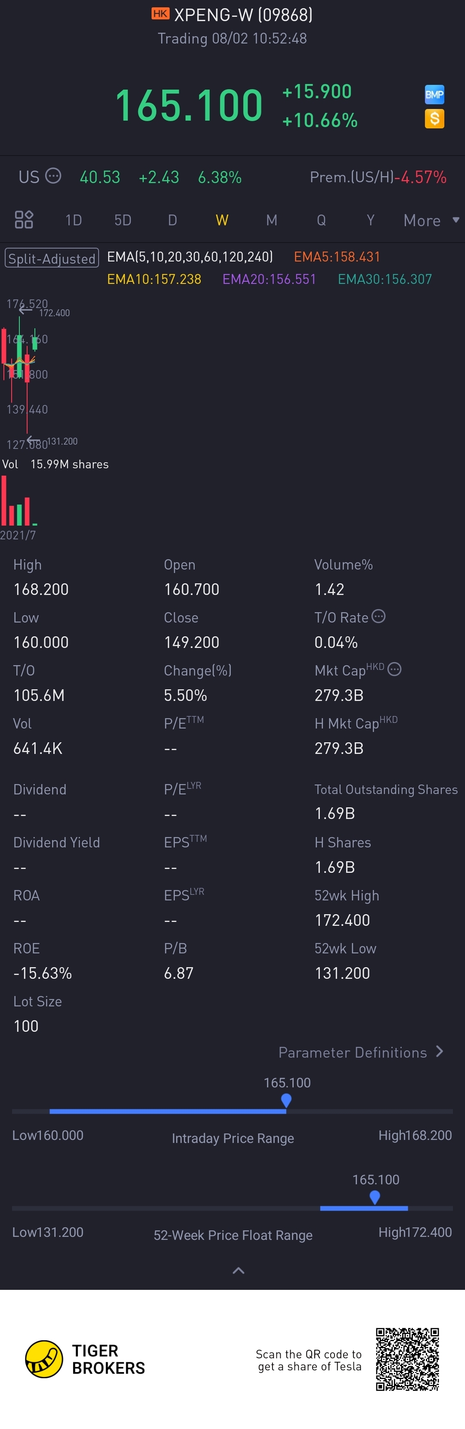The width and height of the screenshot is (465, 1429).
Task: Tap the info bubble beside US
Action: (53, 176)
